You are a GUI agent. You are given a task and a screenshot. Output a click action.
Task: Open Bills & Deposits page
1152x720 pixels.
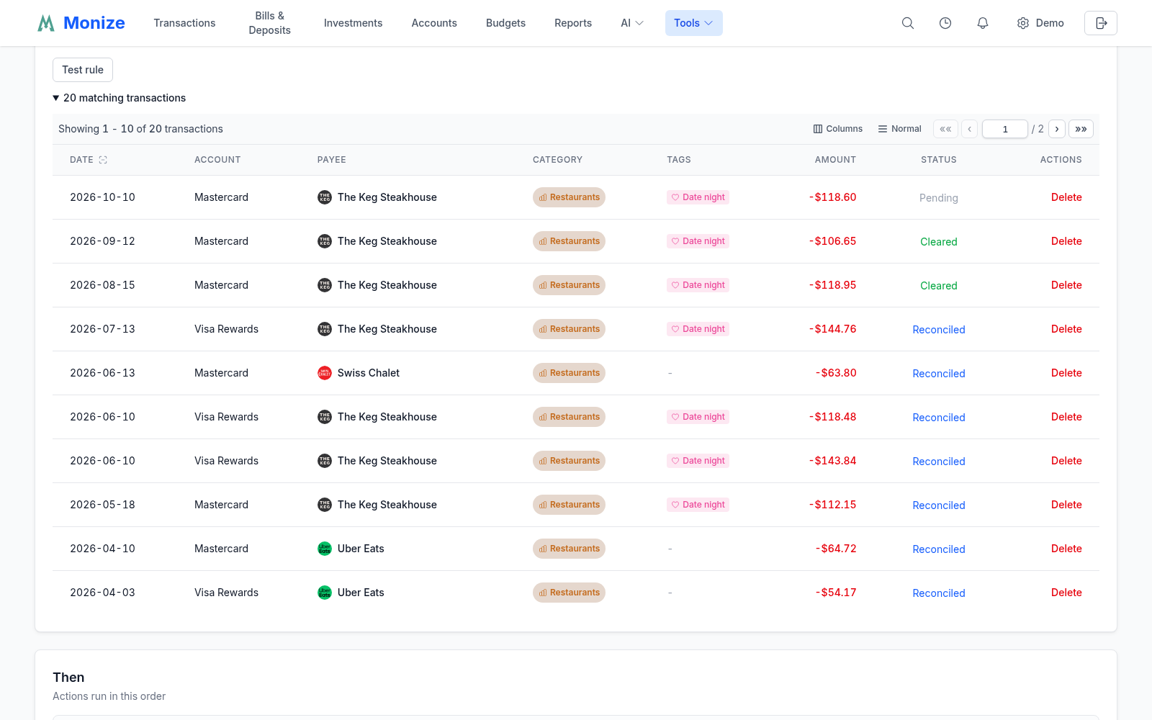[270, 23]
